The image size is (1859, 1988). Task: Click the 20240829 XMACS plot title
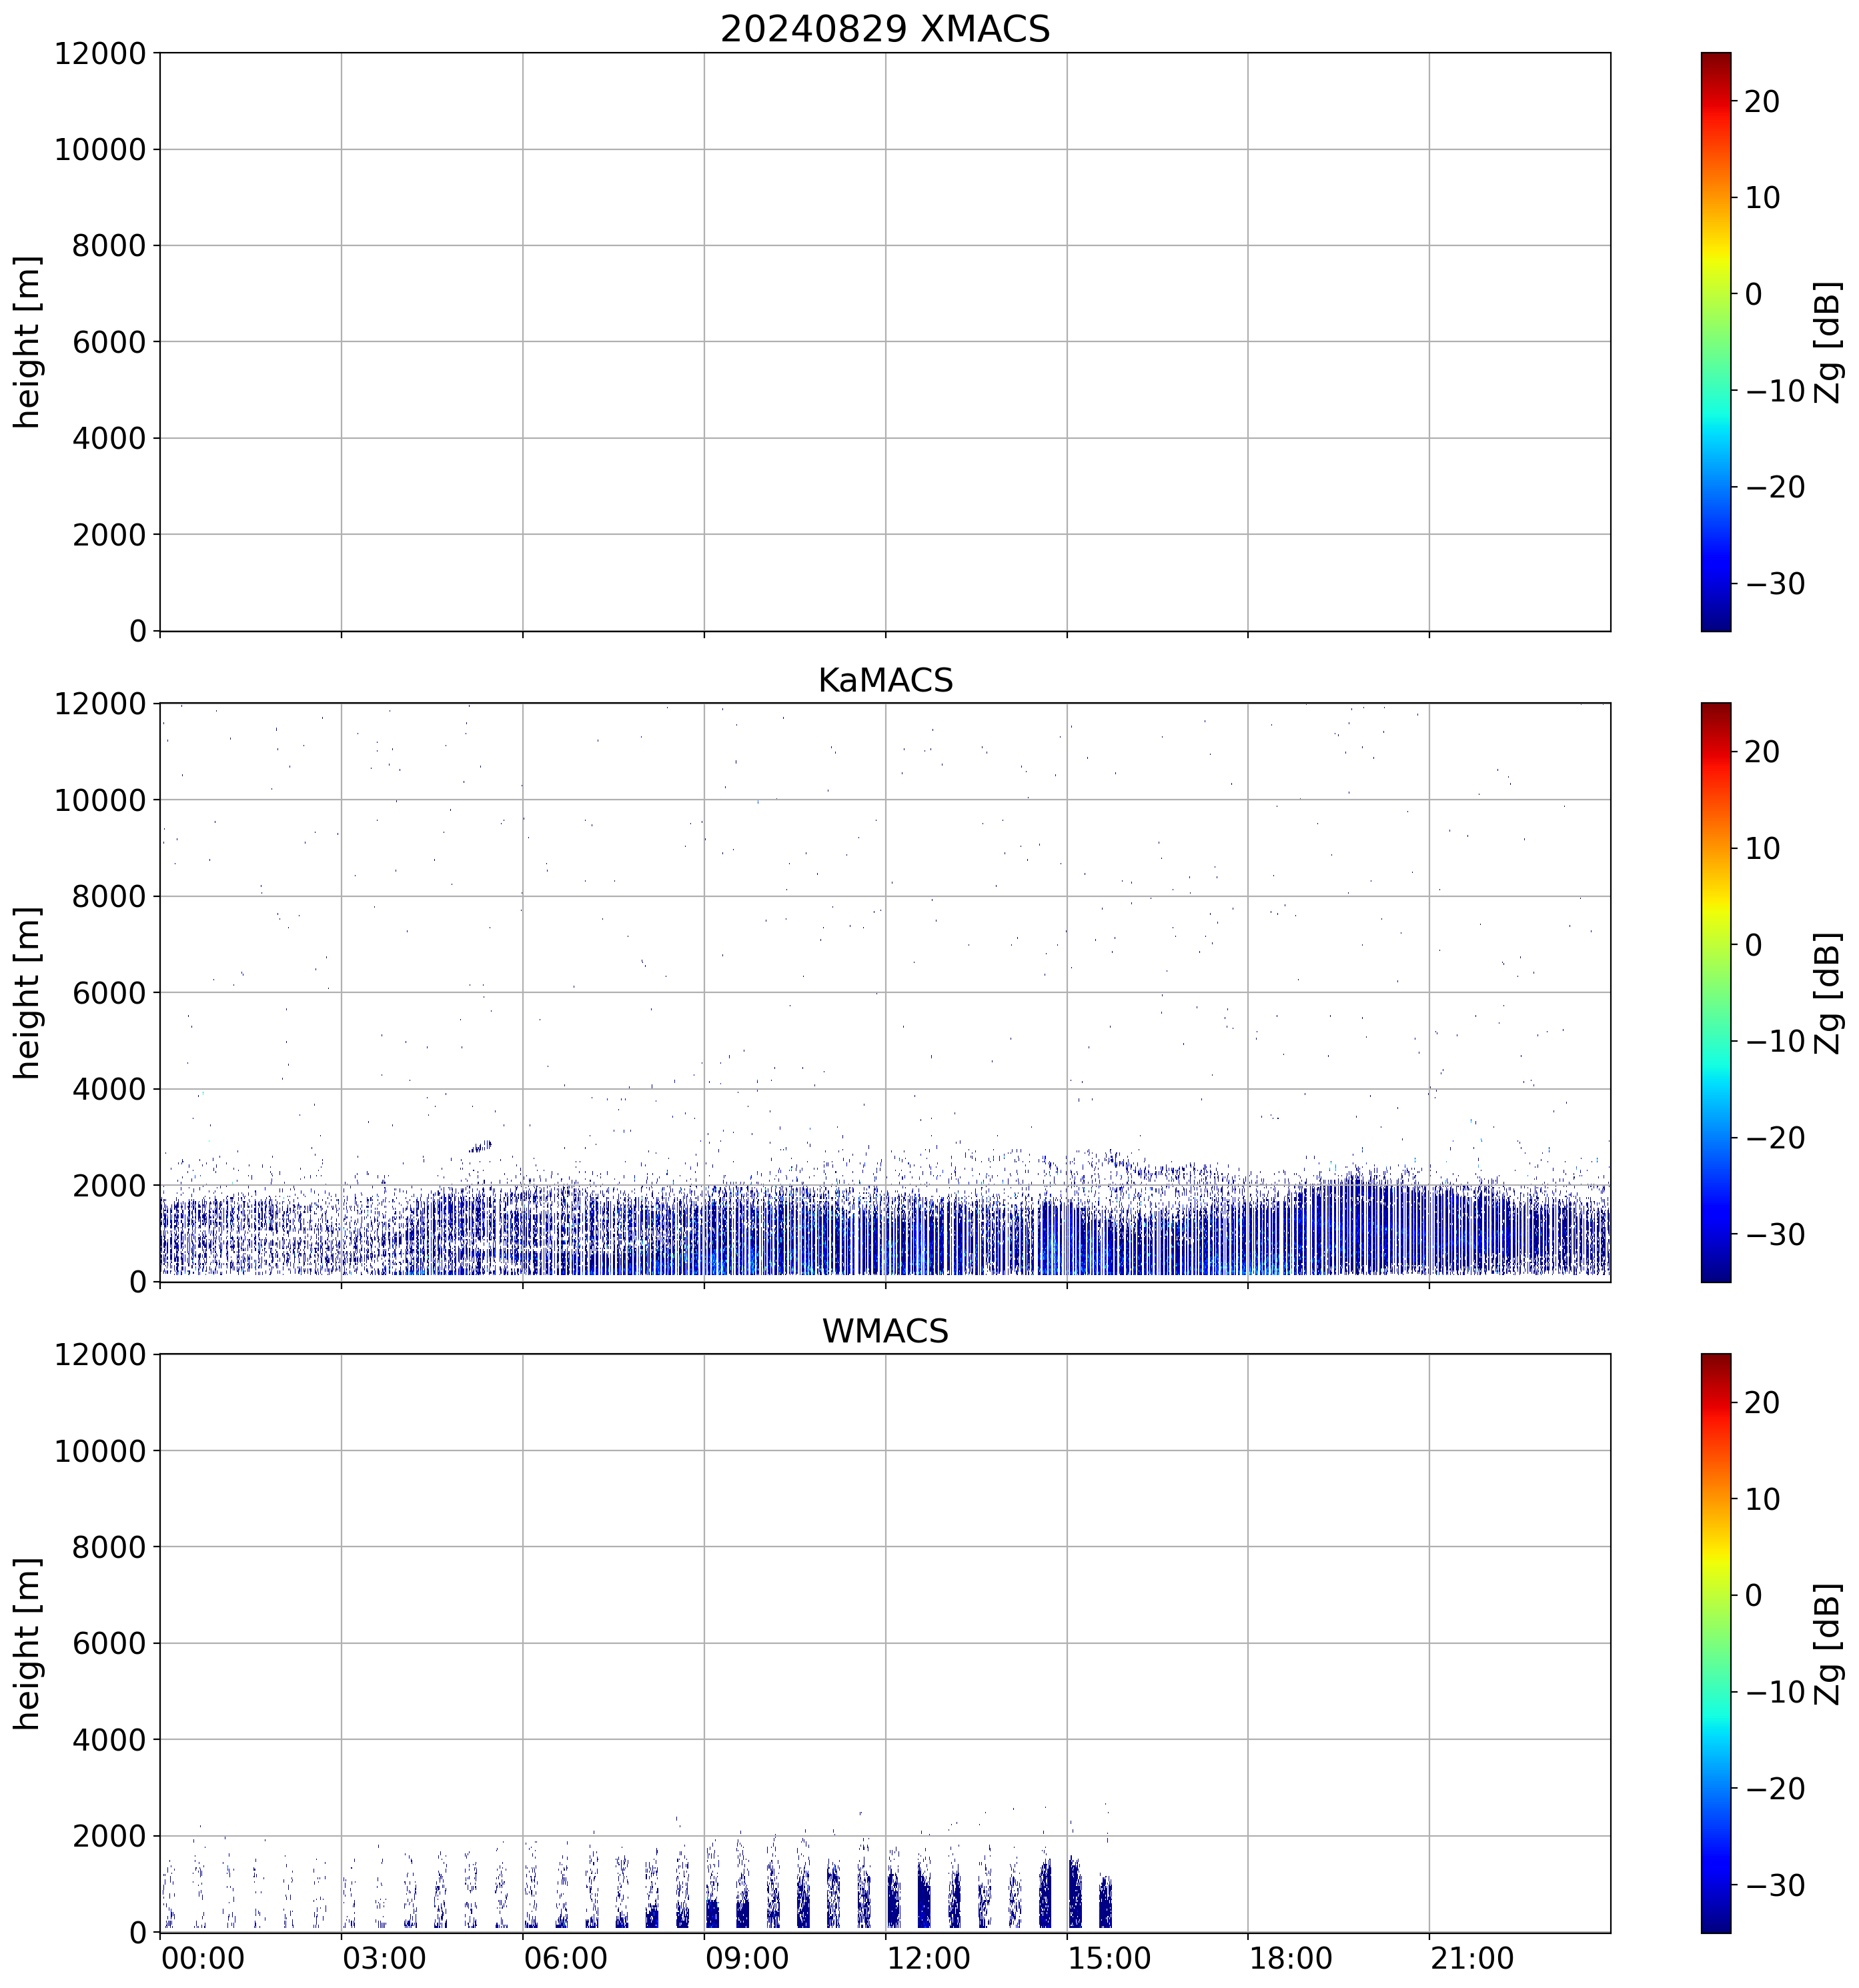(884, 29)
